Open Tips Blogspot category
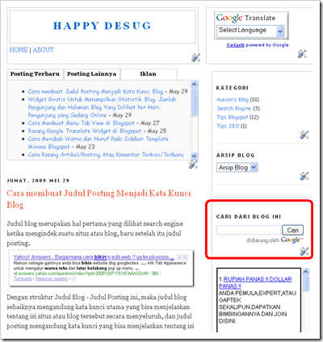 tap(233, 117)
